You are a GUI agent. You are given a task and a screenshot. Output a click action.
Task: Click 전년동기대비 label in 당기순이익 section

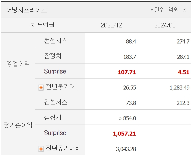tap(63, 148)
